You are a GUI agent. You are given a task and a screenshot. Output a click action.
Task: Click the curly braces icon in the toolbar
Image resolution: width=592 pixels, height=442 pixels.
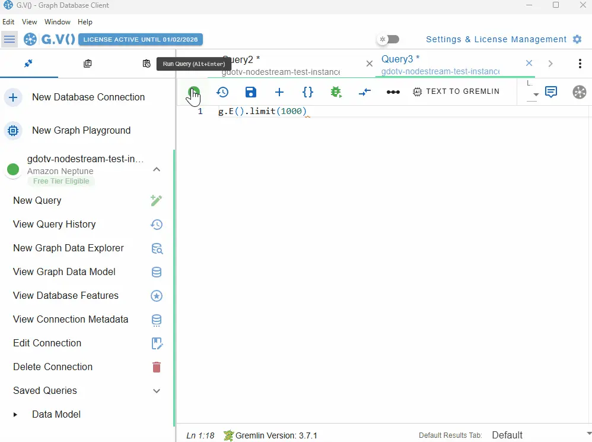[x=308, y=92]
